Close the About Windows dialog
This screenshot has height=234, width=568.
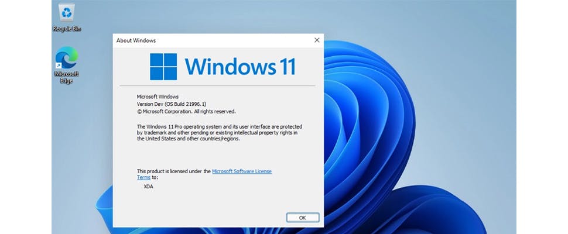[317, 40]
